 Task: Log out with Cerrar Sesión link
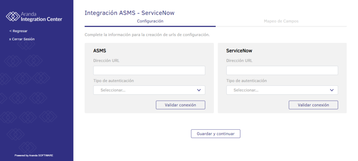pos(22,39)
